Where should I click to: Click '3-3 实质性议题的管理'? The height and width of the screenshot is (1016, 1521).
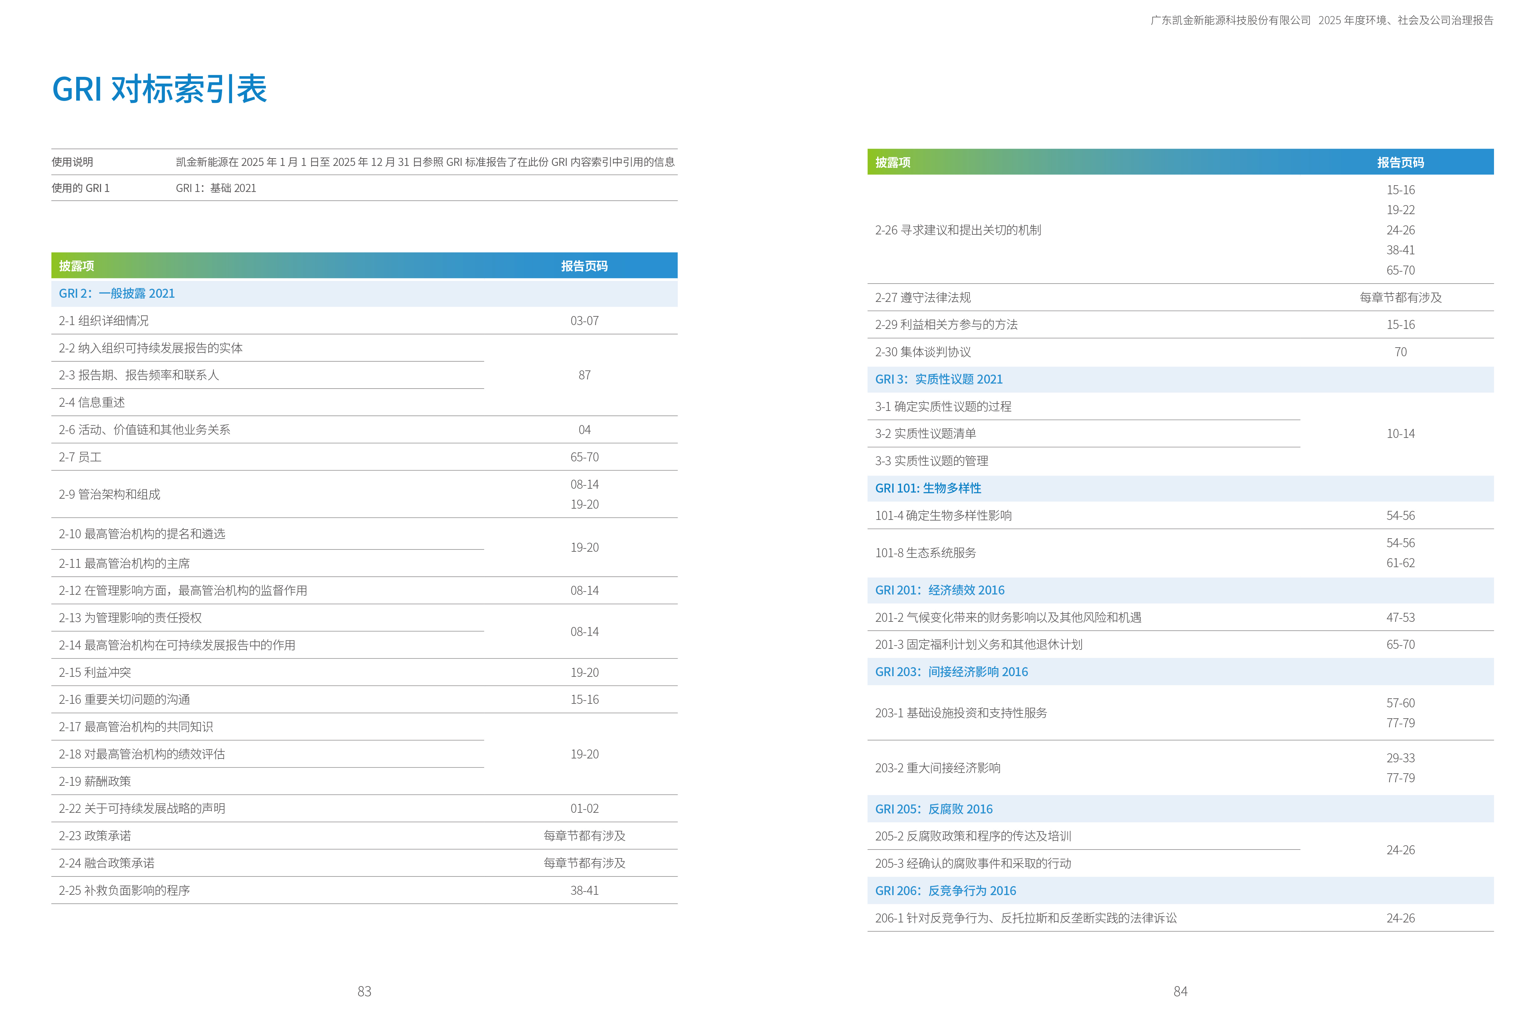(x=932, y=461)
